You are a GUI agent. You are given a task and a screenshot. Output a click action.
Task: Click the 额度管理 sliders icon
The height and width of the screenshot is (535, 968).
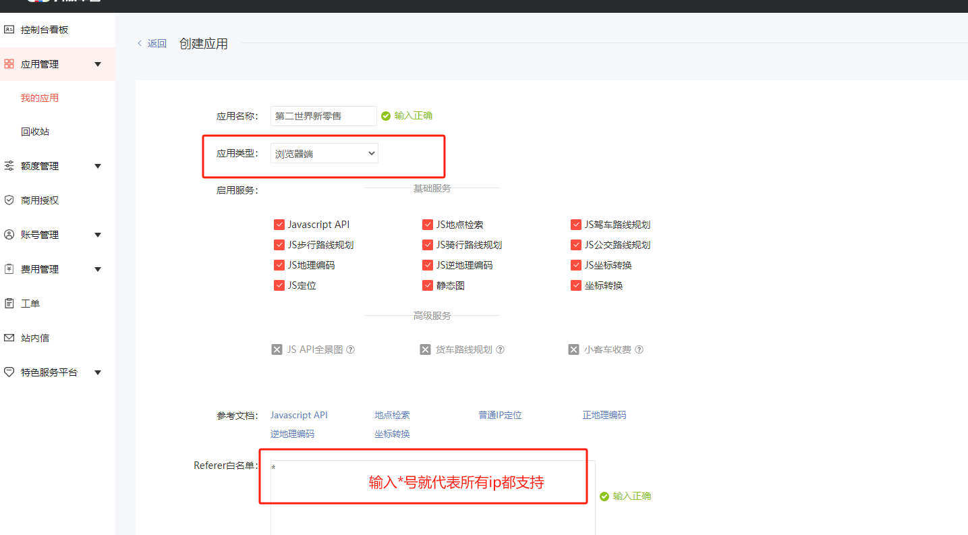click(9, 166)
